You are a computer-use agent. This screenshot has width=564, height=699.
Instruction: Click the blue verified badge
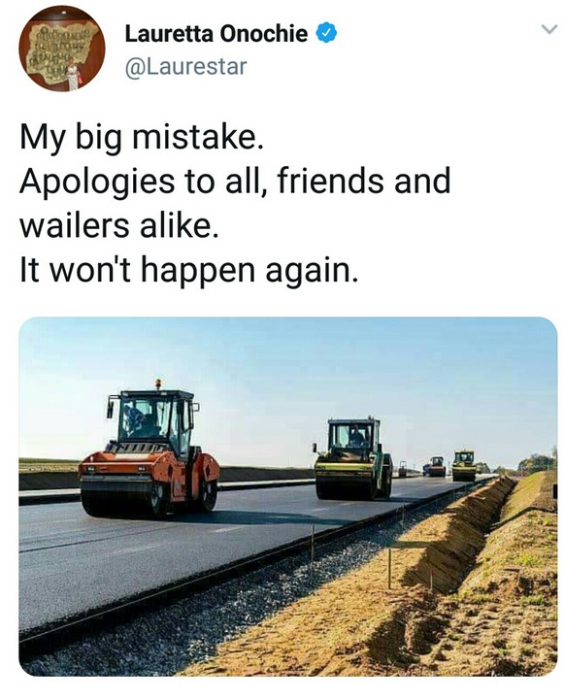(326, 33)
